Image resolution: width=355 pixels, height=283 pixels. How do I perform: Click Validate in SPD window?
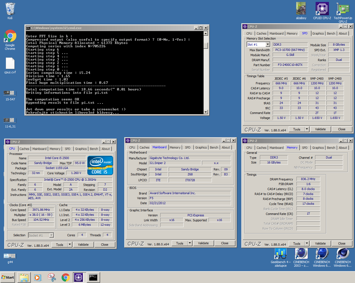click(x=320, y=129)
